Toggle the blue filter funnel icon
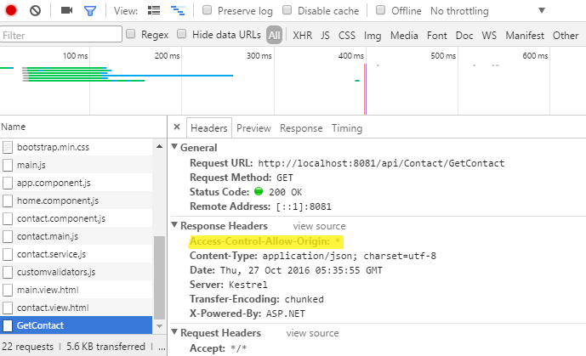Screen dimensions: 586x356 90,10
